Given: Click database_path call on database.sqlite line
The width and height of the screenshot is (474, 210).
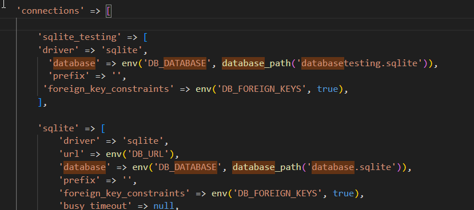Looking at the screenshot, I should (267, 167).
